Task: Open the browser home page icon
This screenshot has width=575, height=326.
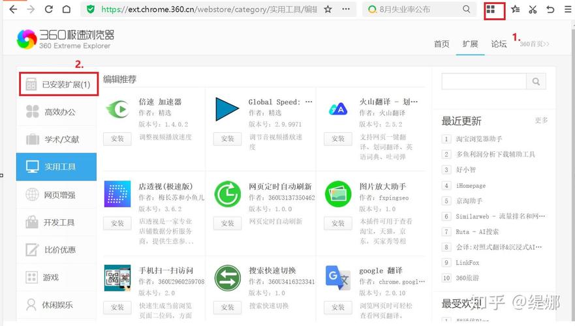Action: [x=67, y=9]
